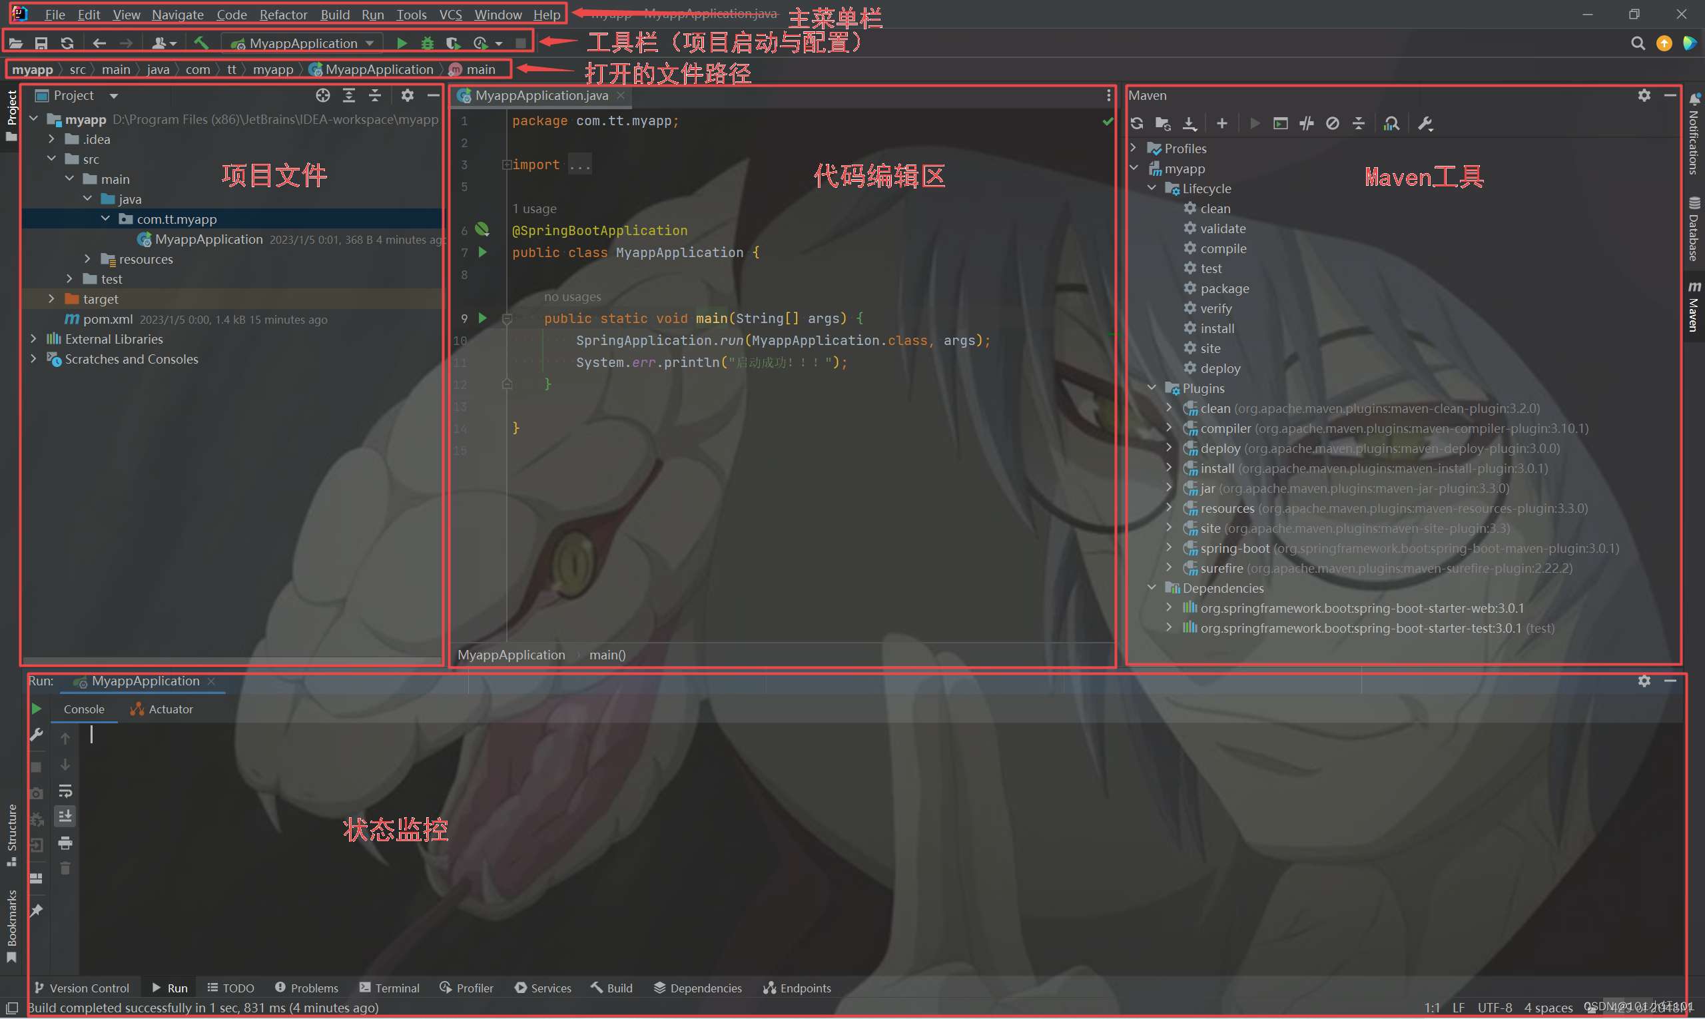Toggle Skip Tests Mode in Maven
Viewport: 1705px width, 1019px height.
[1333, 124]
